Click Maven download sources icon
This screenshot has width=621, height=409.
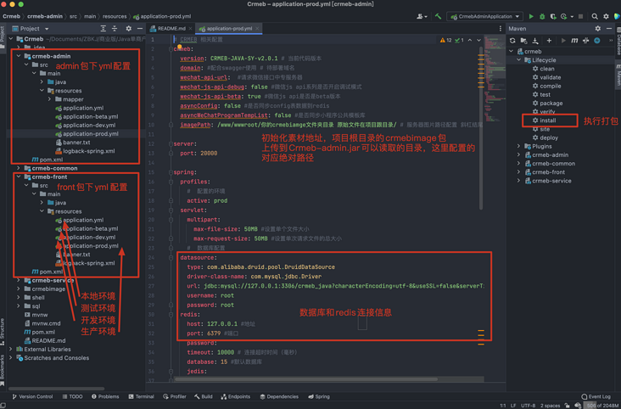tap(537, 40)
